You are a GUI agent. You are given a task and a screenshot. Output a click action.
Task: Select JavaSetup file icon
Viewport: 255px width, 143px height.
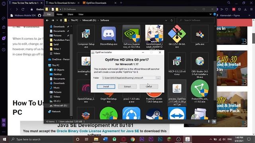tap(86, 61)
